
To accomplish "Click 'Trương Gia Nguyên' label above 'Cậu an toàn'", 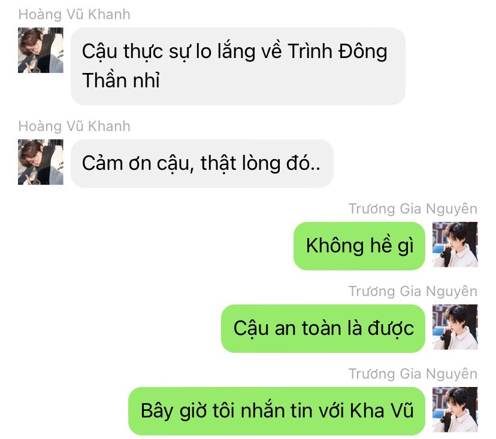I will 413,291.
